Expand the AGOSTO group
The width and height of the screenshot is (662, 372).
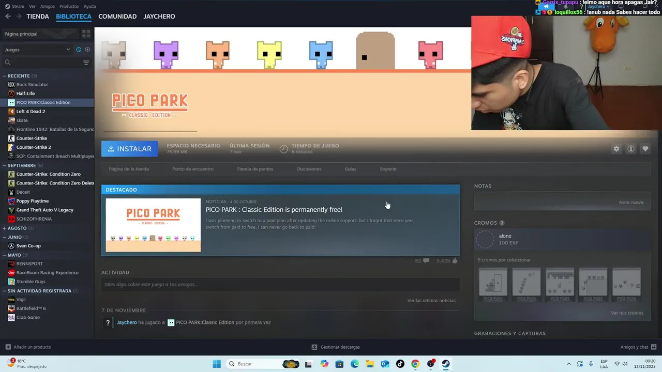coord(5,228)
